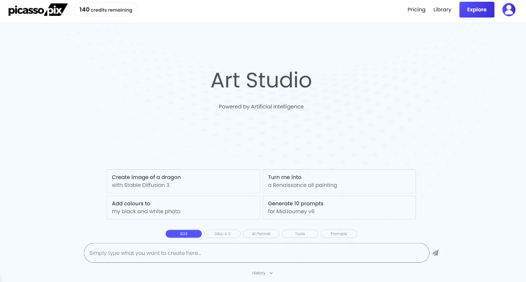The width and height of the screenshot is (526, 282).
Task: Pick the Create image of a dragon suggestion
Action: pyautogui.click(x=183, y=181)
